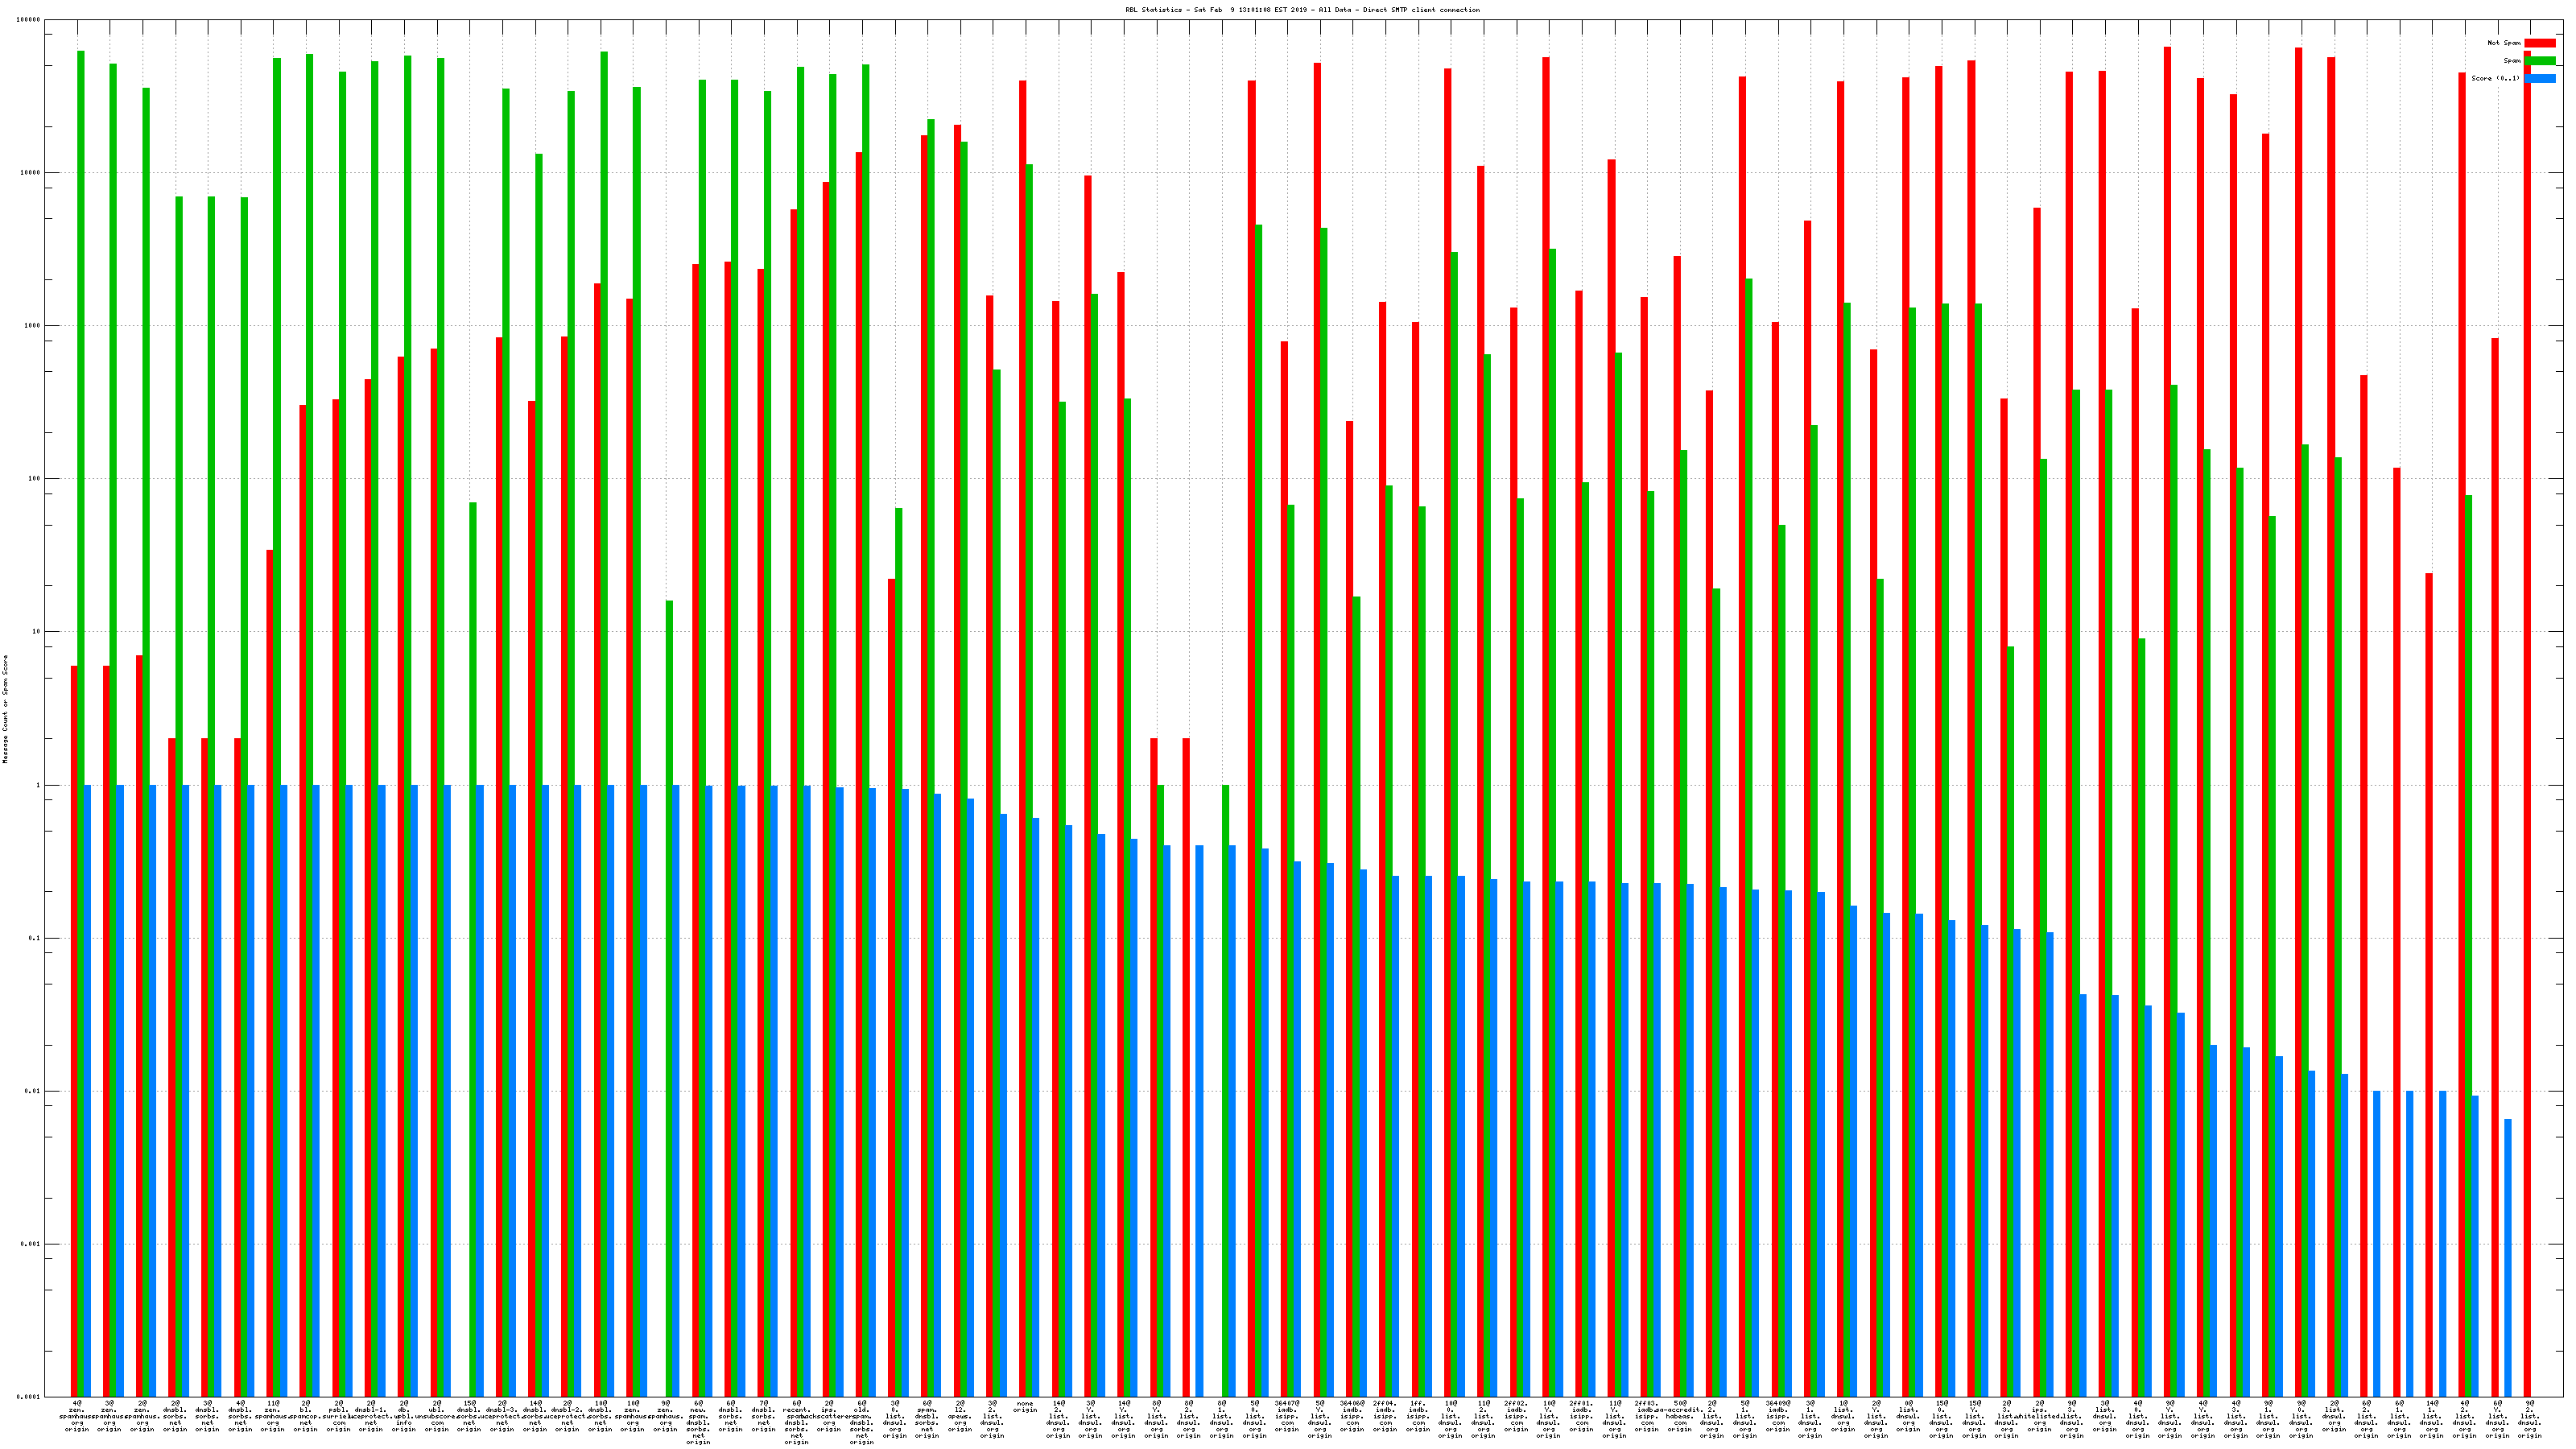This screenshot has height=1449, width=2576.
Task: Click the 1000 y-axis tick label
Action: coord(34,326)
